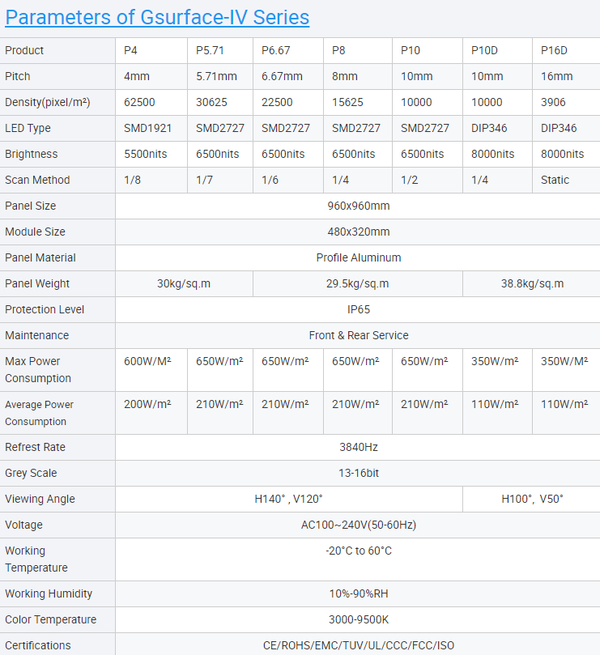Click the P6.67 product cell
Image resolution: width=600 pixels, height=655 pixels.
click(x=278, y=50)
